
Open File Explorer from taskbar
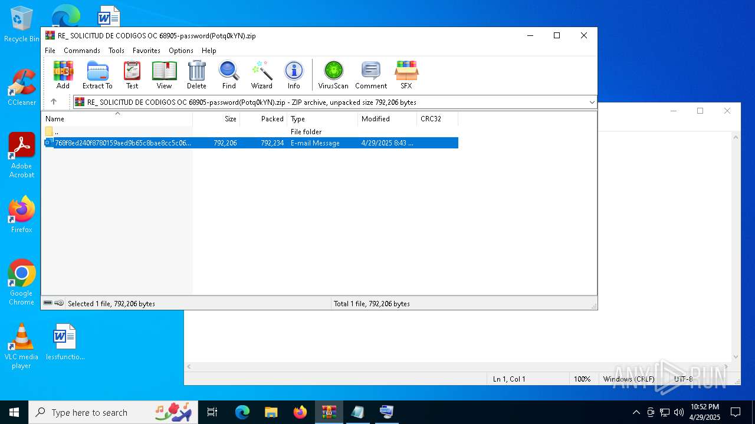click(271, 412)
